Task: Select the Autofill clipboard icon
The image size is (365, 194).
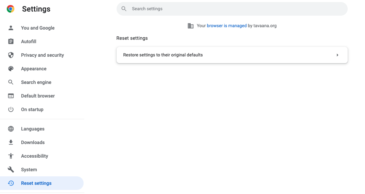Action: click(11, 41)
